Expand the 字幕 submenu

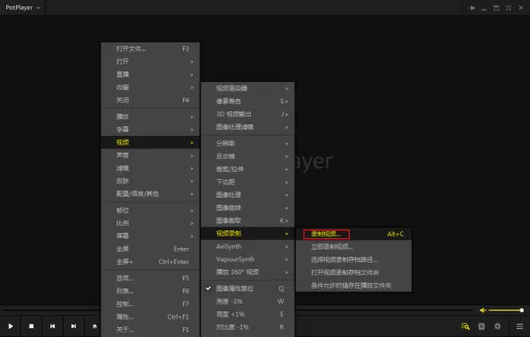(150, 130)
